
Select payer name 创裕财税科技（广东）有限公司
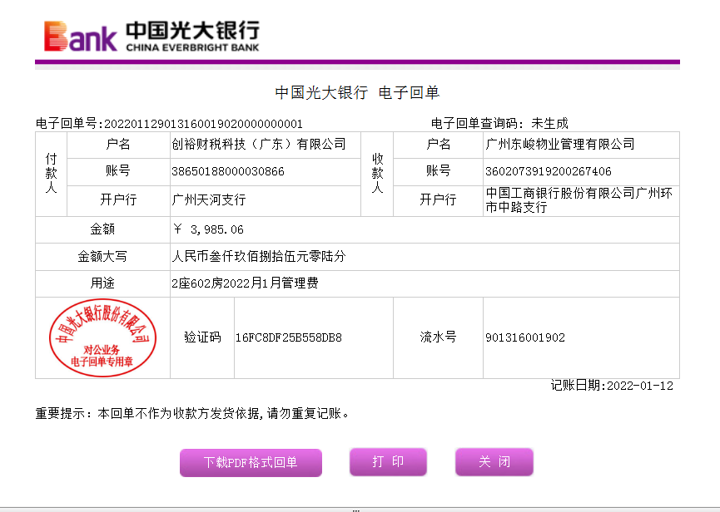click(x=258, y=145)
